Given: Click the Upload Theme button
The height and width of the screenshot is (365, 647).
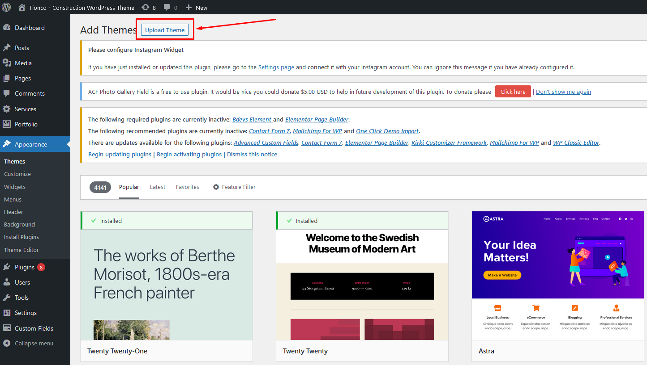Looking at the screenshot, I should click(165, 30).
